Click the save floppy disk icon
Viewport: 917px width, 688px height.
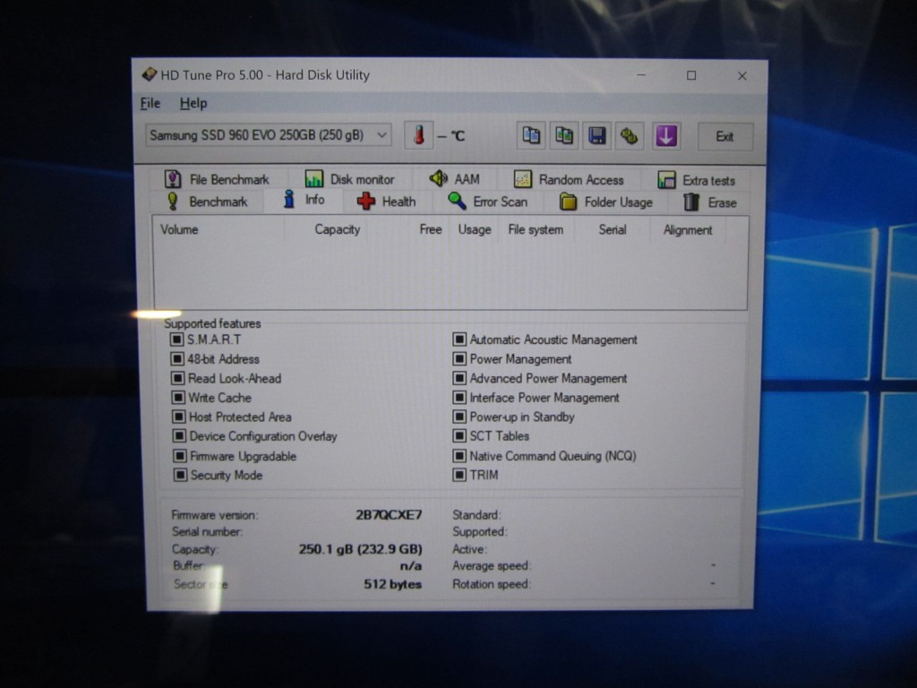point(596,136)
